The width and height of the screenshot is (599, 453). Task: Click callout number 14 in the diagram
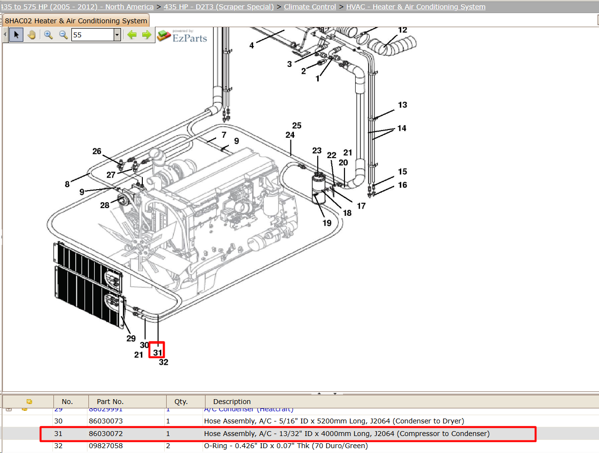click(402, 129)
